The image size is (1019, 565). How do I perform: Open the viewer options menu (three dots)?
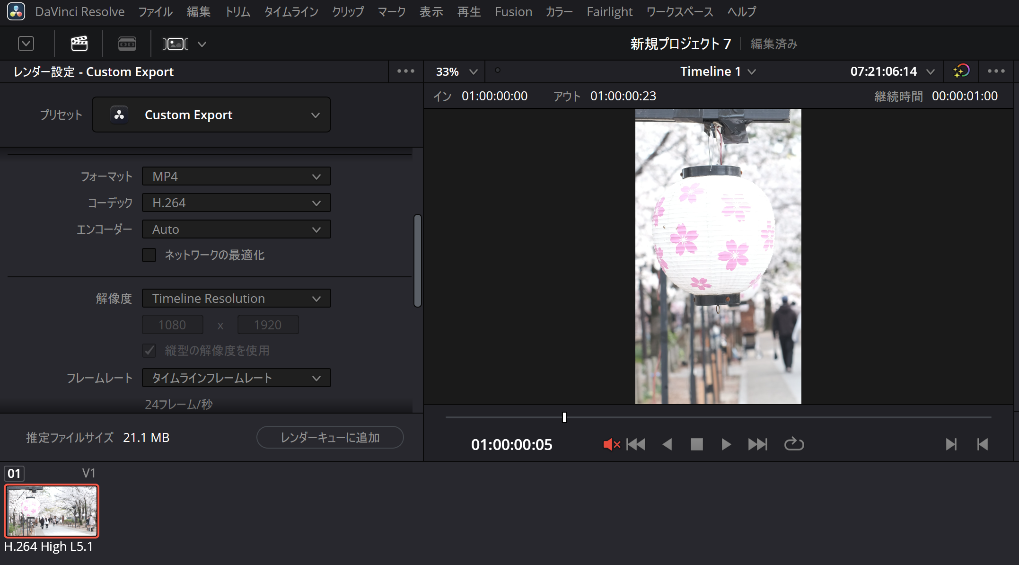tap(996, 71)
